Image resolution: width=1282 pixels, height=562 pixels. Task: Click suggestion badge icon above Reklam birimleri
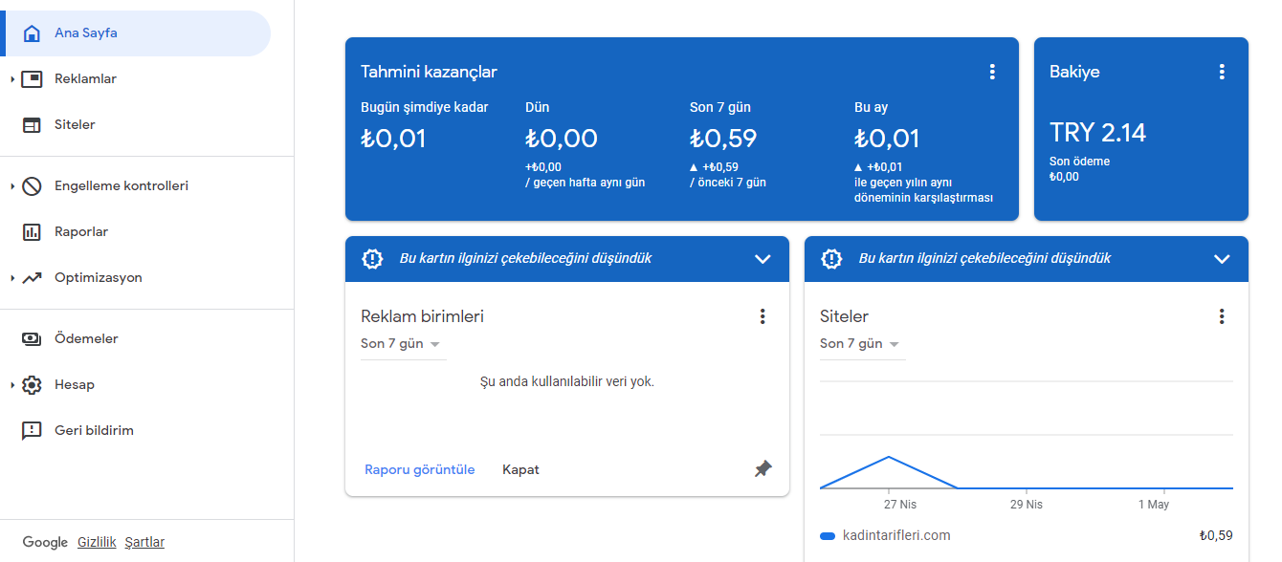372,258
